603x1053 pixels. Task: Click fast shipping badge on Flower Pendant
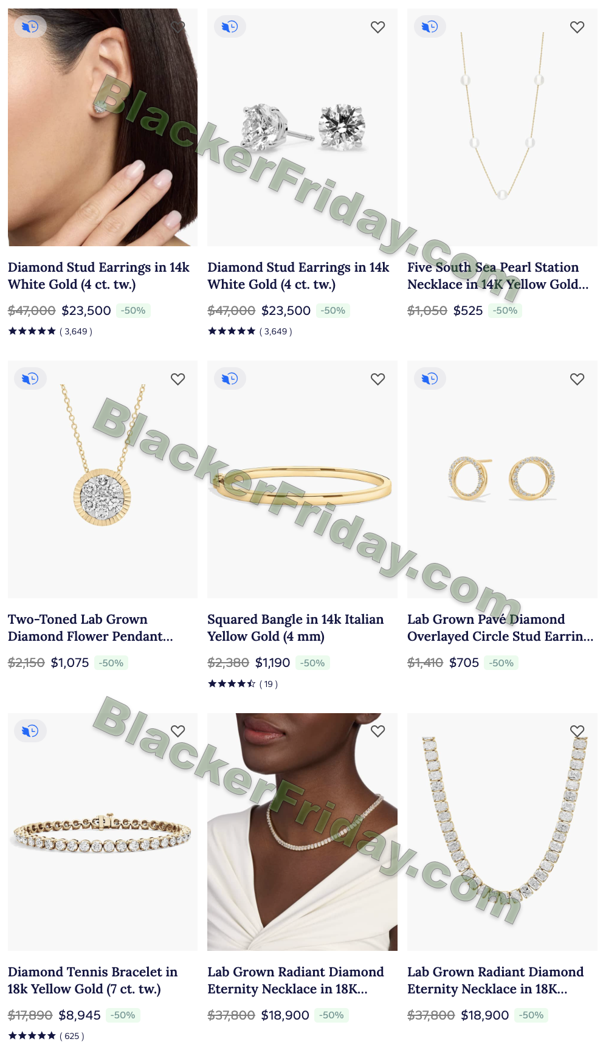pos(30,379)
